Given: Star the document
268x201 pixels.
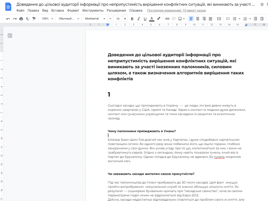Looking at the screenshot, I should 262,4.
